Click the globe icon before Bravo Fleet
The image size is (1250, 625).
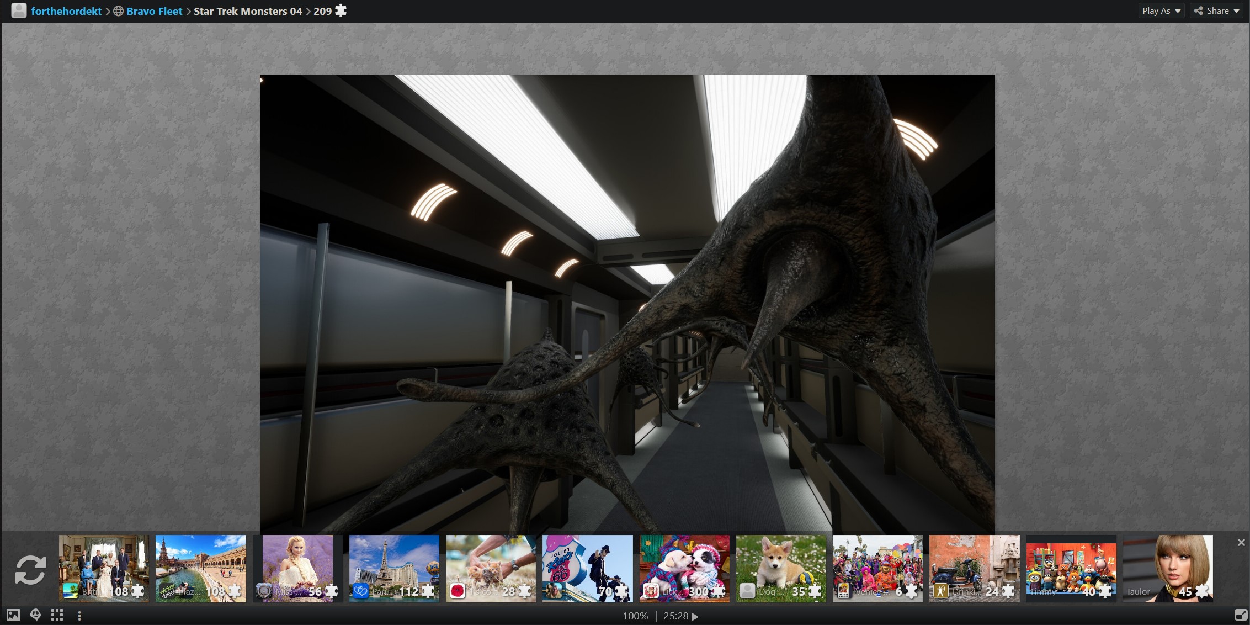click(118, 11)
